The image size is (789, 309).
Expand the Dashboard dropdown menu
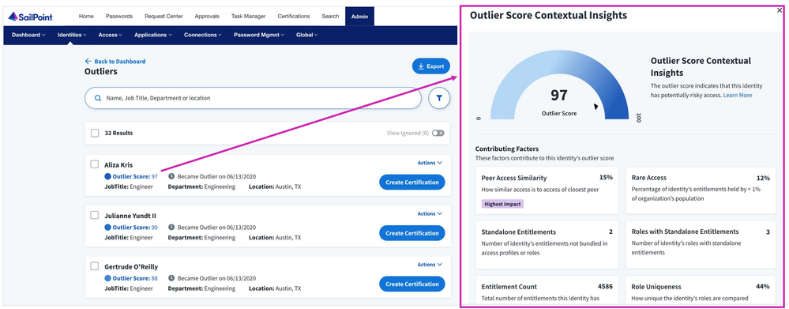(x=28, y=36)
